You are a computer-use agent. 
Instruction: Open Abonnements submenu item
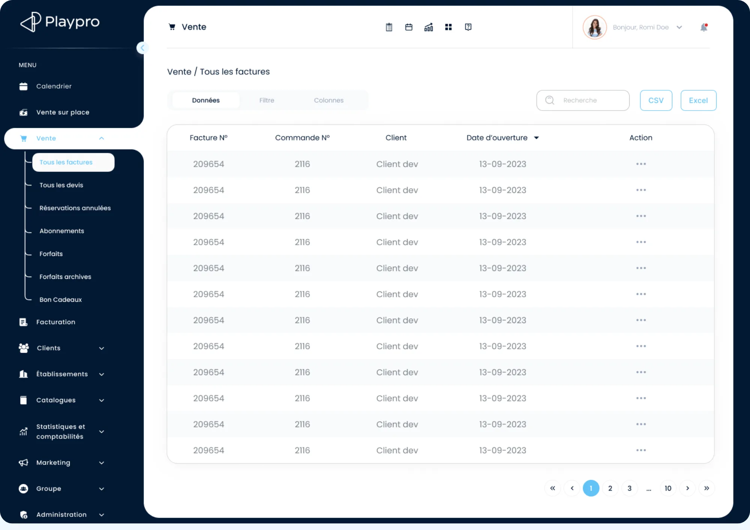(x=62, y=231)
